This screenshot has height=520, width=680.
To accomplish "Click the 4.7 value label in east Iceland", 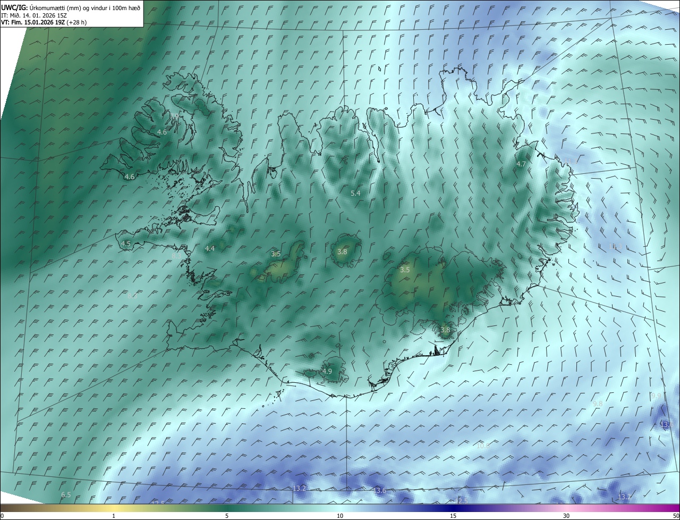I will pos(521,164).
